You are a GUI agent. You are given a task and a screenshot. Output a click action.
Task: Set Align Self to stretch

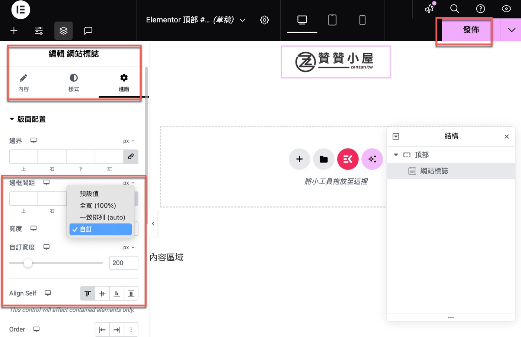coord(131,293)
